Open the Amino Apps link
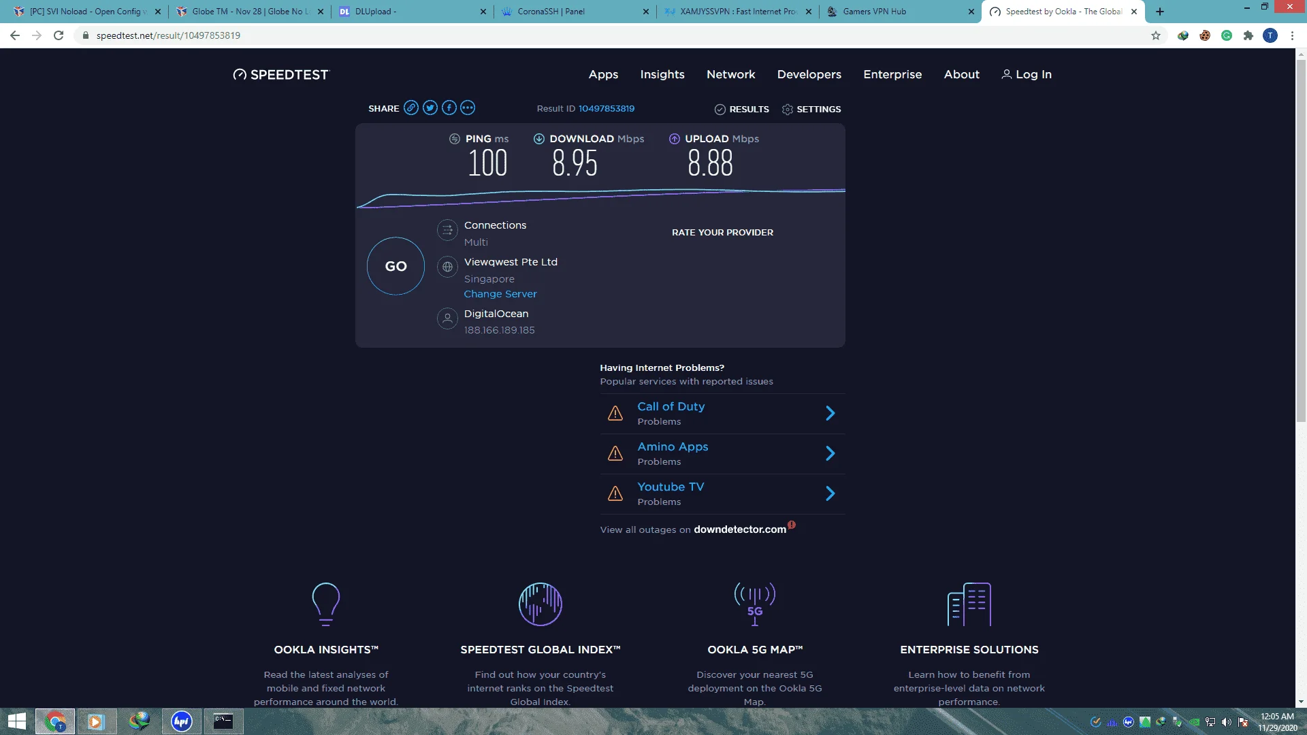 click(673, 446)
